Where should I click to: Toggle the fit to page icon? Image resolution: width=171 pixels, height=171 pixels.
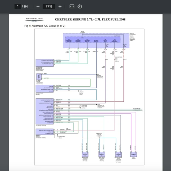click(72, 6)
